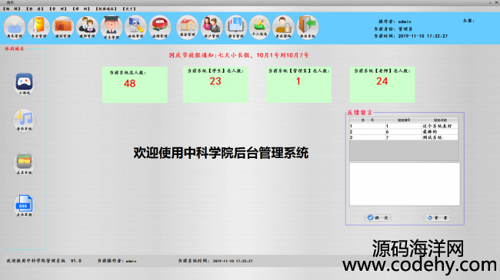This screenshot has height=280, width=500.
Task: Launch the mini game controller icon
Action: tap(25, 84)
